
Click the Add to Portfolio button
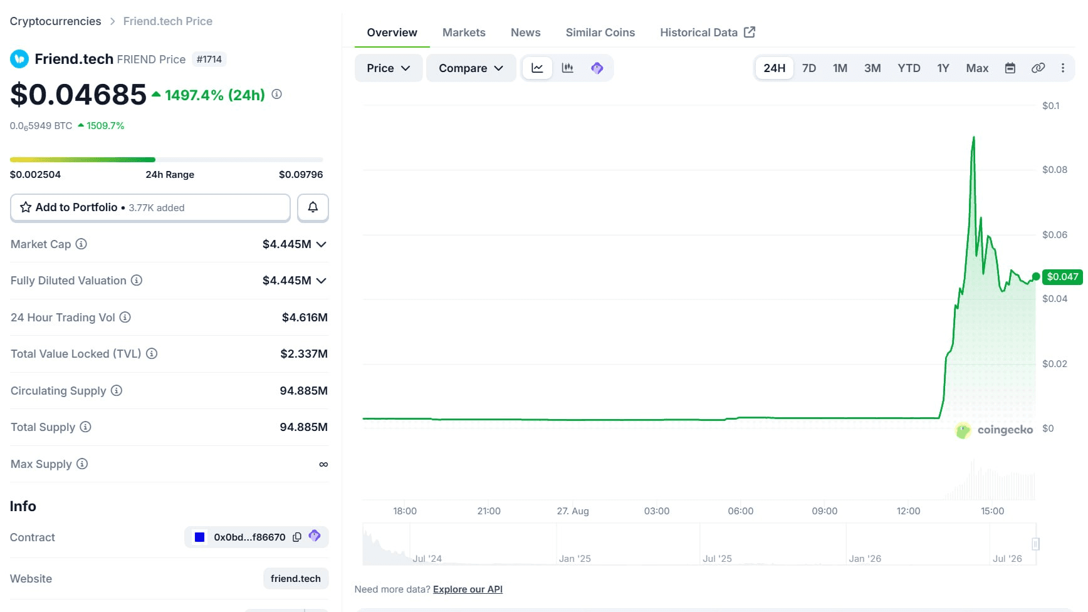[150, 207]
